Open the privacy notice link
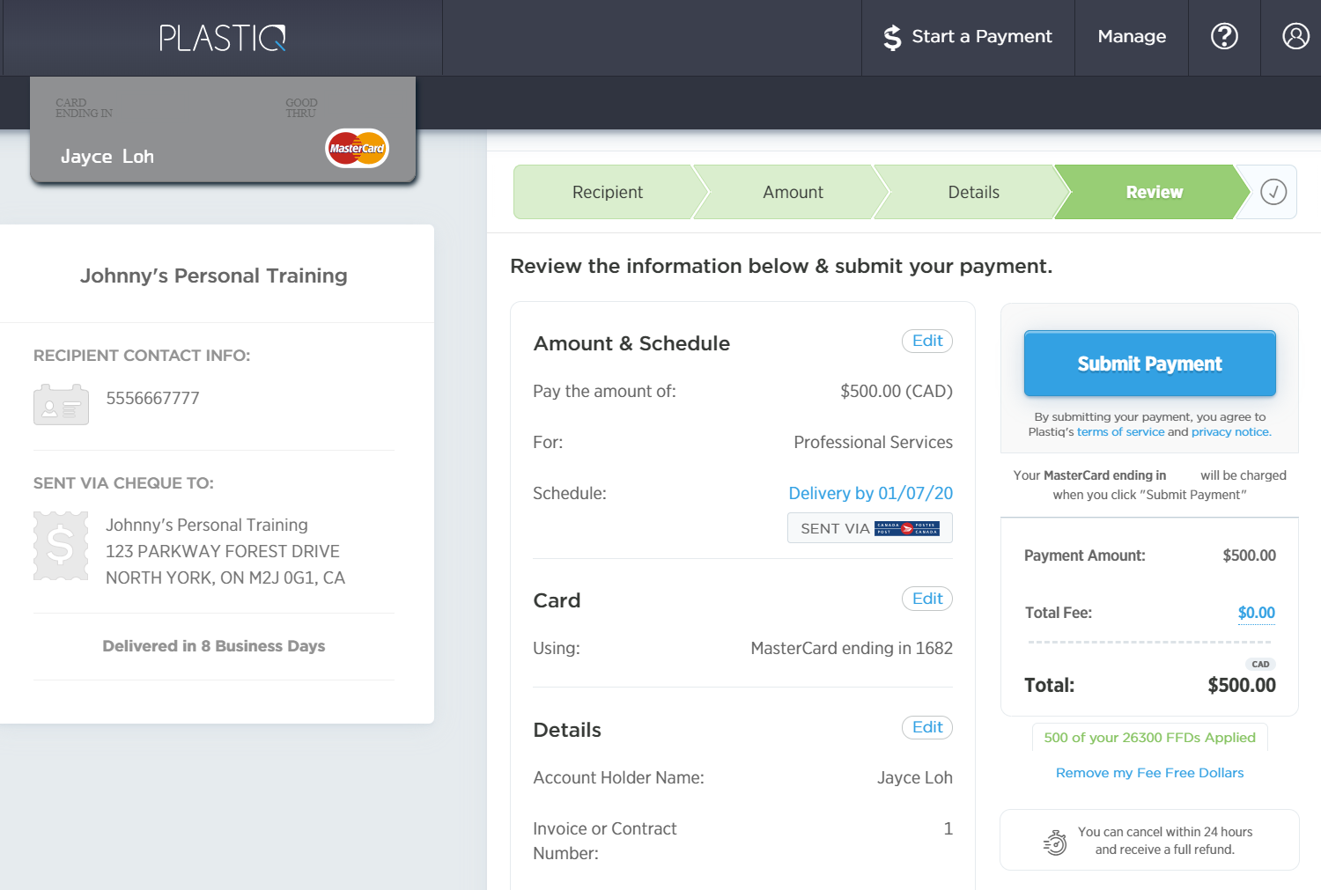Image resolution: width=1321 pixels, height=890 pixels. (1231, 432)
